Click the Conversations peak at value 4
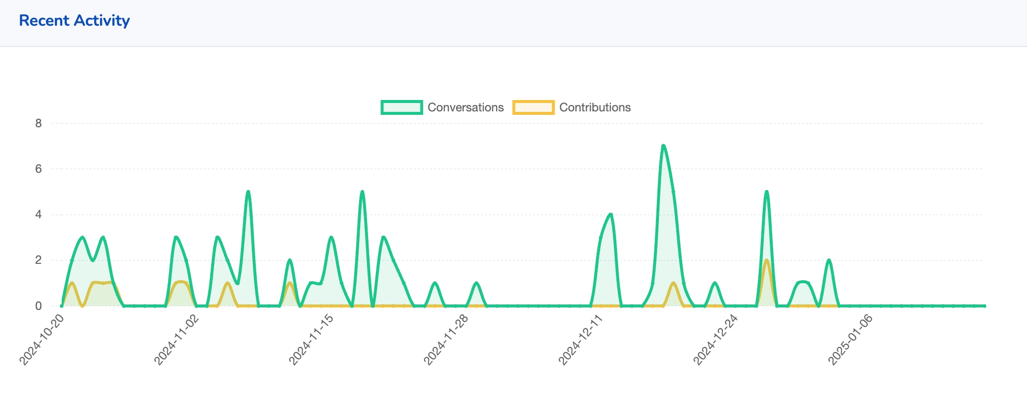 611,214
